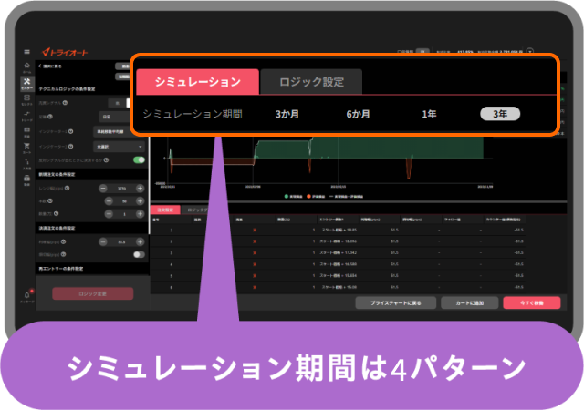Open the hamburger menu icon
Image resolution: width=584 pixels, height=410 pixels.
click(26, 52)
